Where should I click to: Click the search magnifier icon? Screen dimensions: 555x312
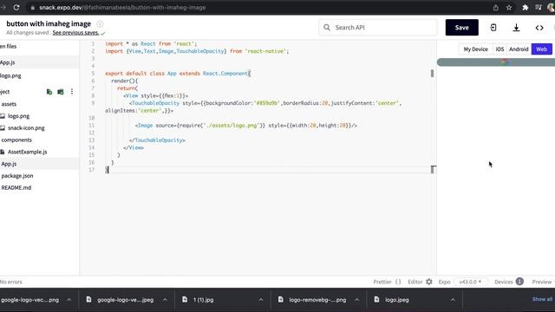tap(327, 28)
